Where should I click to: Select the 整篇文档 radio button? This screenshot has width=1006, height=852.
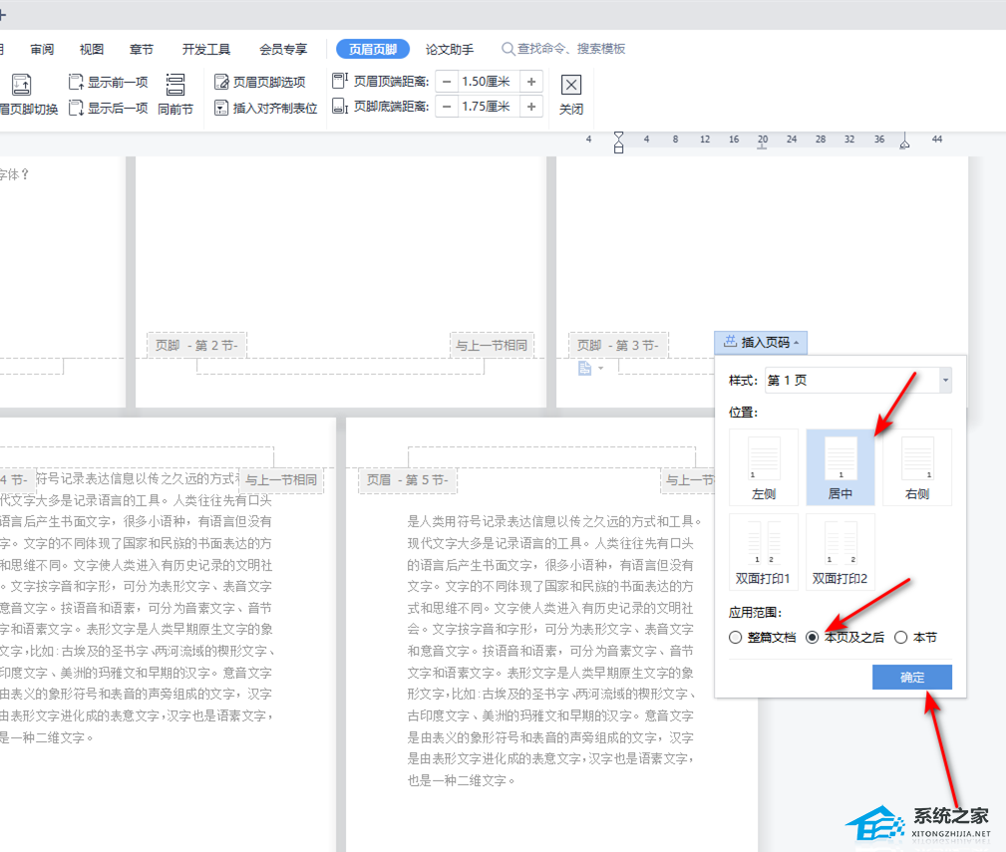736,638
